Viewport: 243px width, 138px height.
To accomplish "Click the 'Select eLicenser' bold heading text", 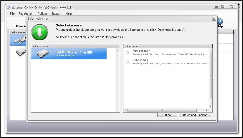I will click(69, 25).
